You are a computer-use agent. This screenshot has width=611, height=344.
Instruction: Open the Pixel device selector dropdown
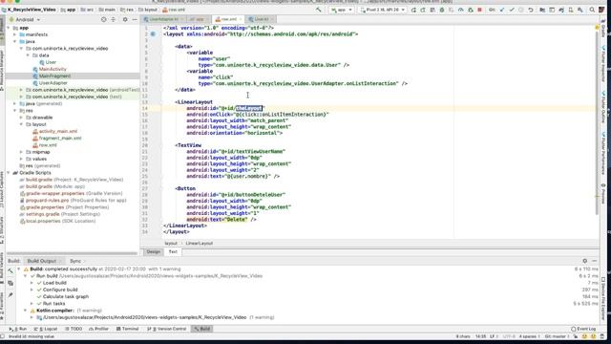(383, 10)
